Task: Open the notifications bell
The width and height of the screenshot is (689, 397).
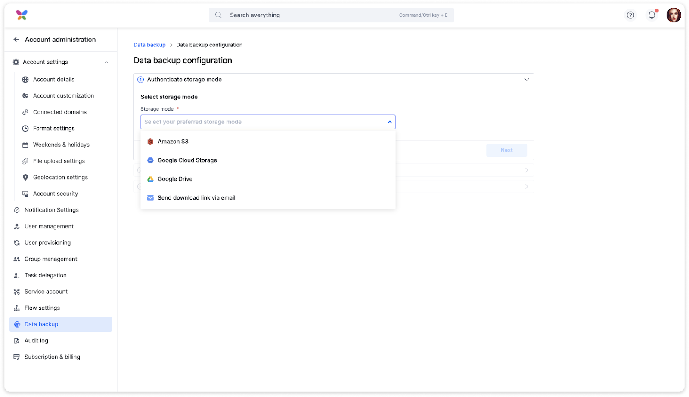Action: click(652, 15)
